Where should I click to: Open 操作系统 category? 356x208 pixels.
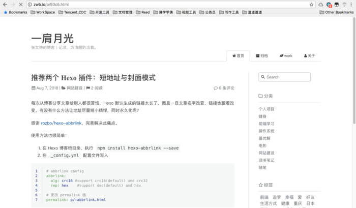click(266, 131)
